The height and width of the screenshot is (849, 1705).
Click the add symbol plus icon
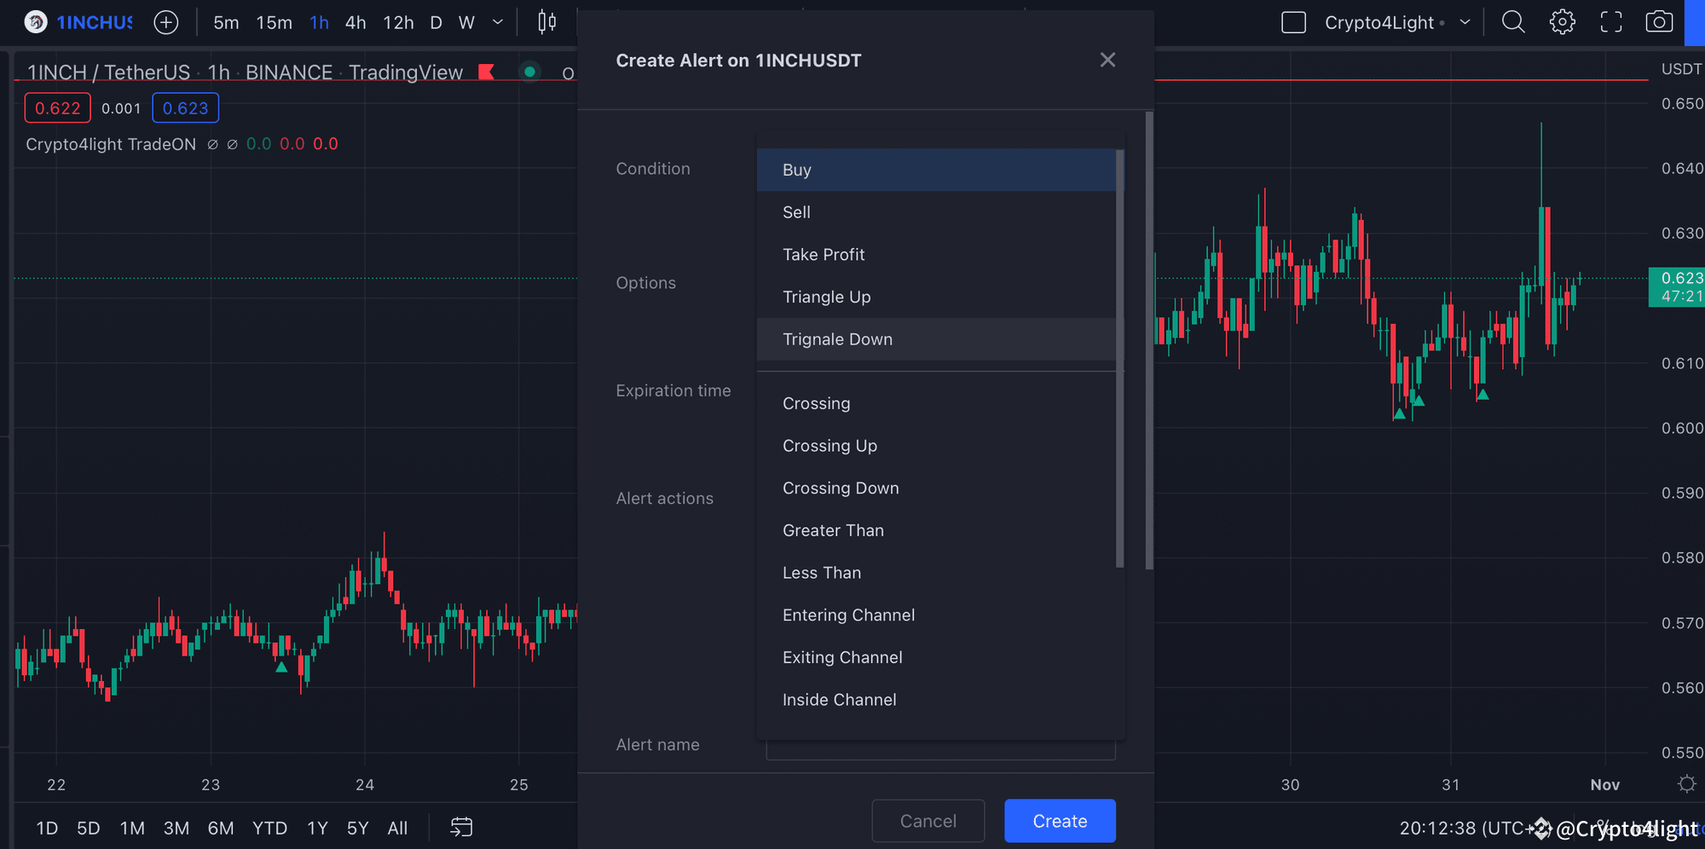[x=166, y=23]
